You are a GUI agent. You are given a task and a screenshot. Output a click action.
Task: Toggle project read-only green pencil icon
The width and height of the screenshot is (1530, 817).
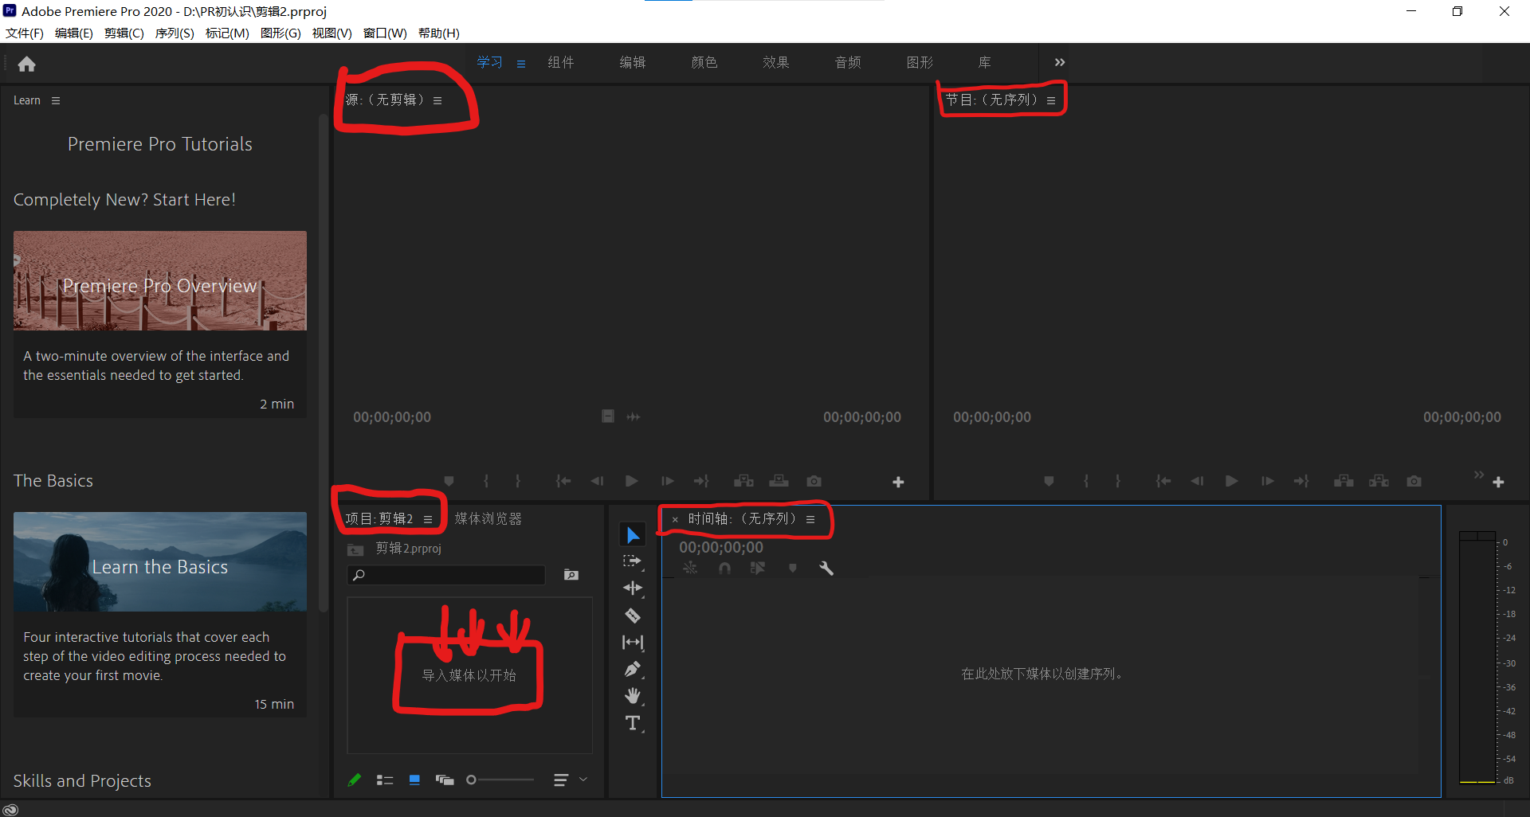355,780
